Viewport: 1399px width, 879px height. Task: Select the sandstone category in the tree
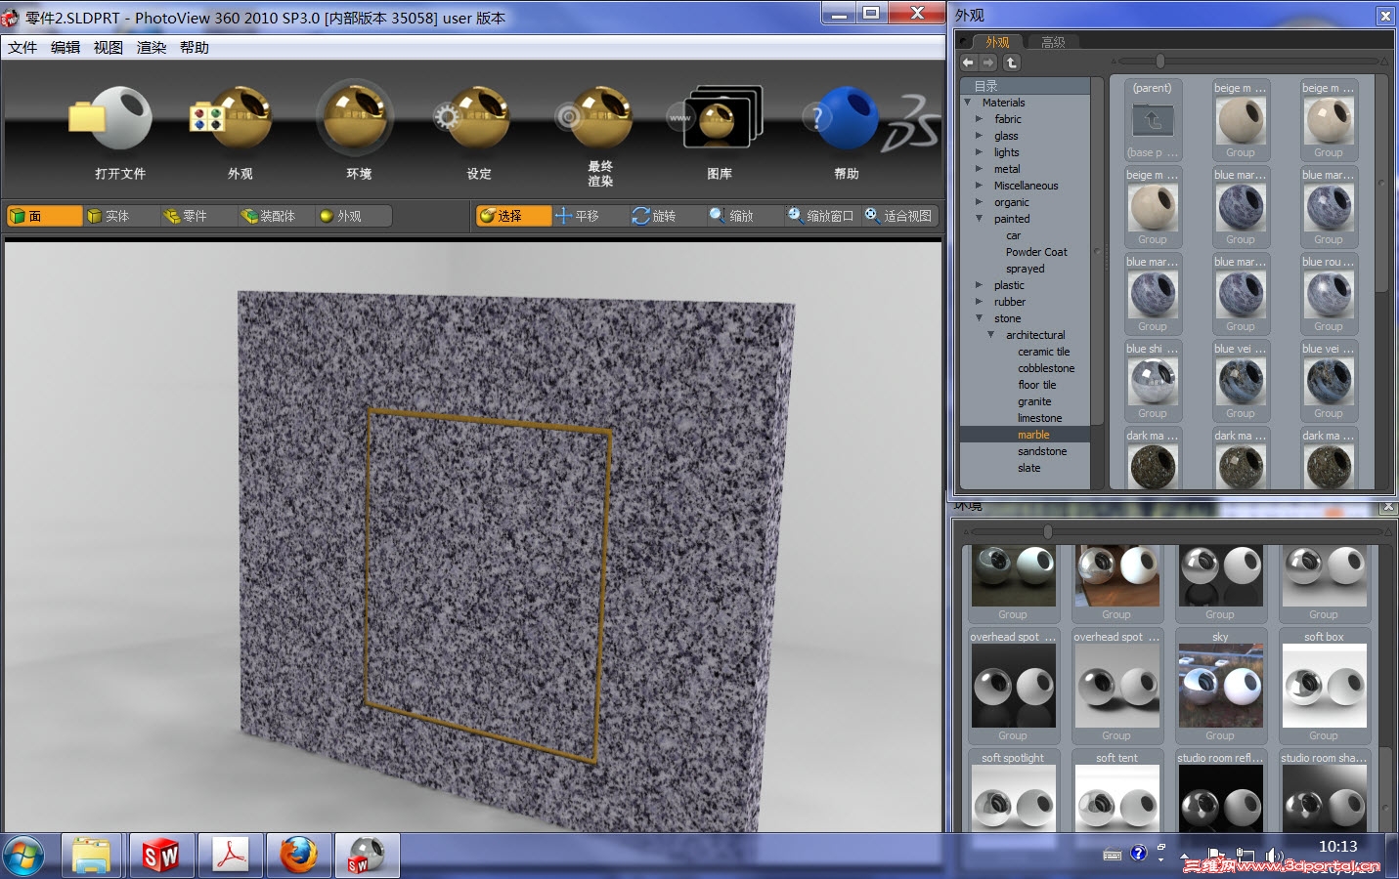pyautogui.click(x=1042, y=451)
